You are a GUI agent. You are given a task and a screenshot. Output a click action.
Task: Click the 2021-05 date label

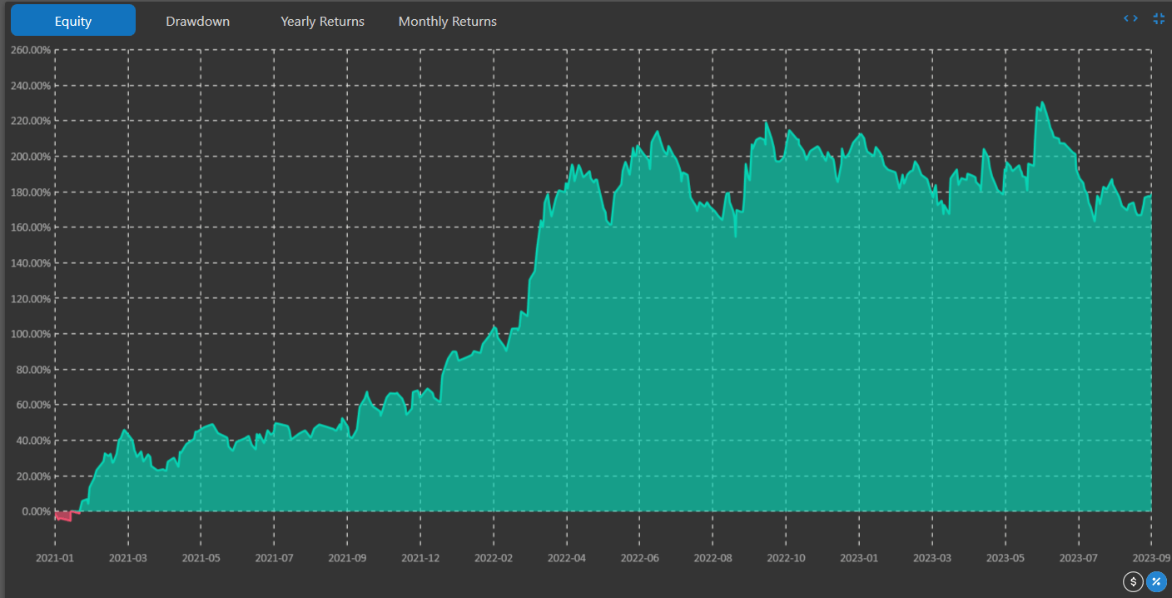(201, 557)
